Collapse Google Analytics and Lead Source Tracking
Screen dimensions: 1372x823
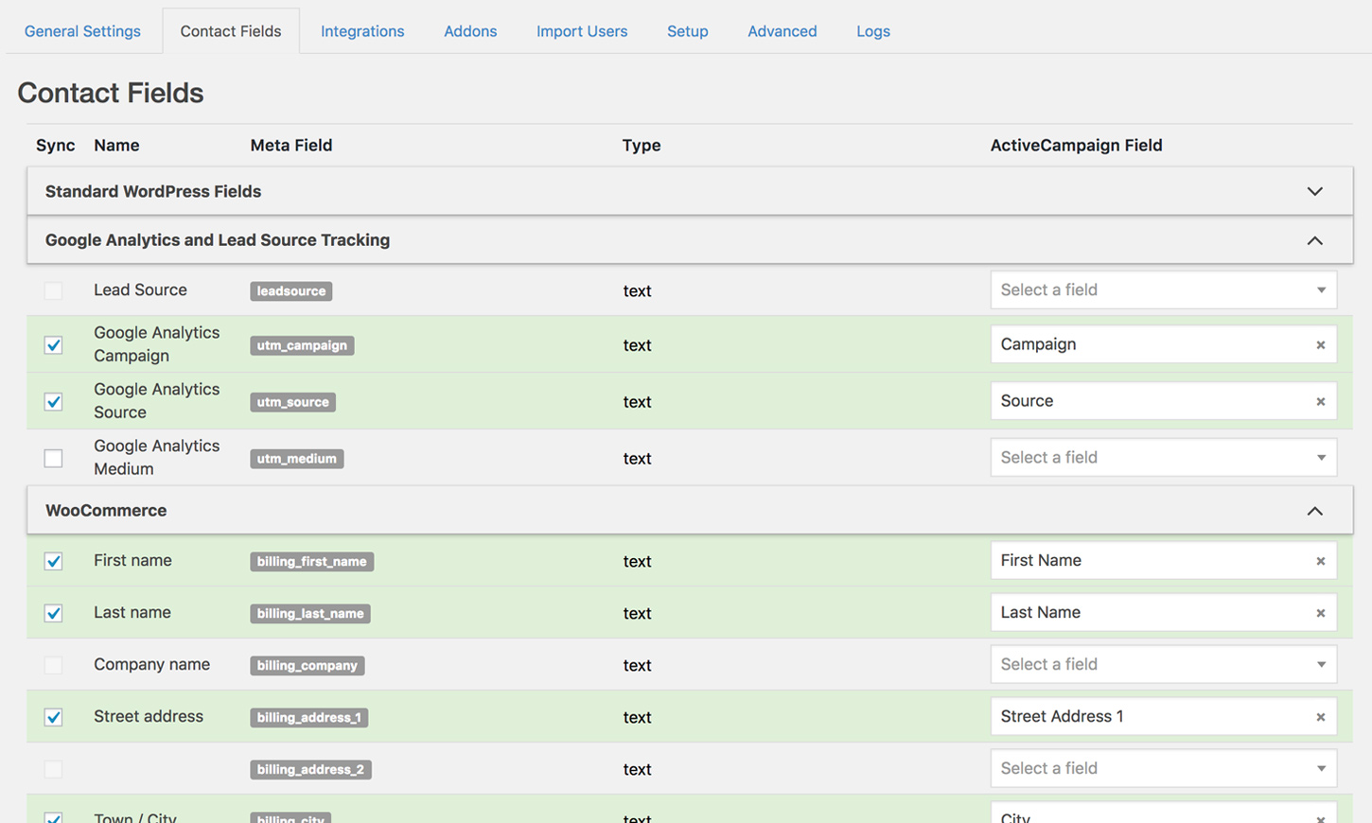point(1314,241)
